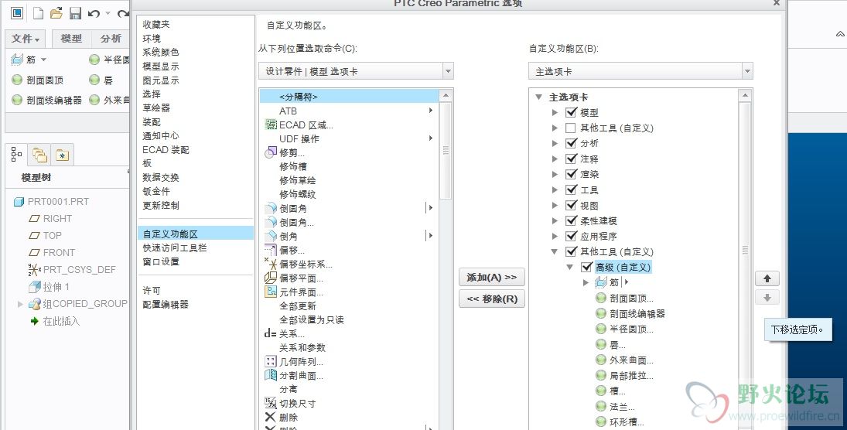Select 环形槽... in the customize tree
Image resolution: width=847 pixels, height=430 pixels.
[x=620, y=422]
